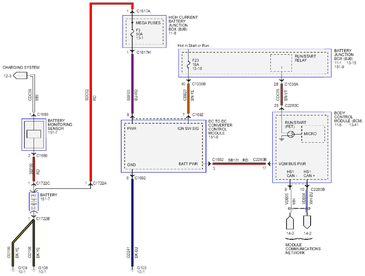365x276 pixels.
Task: Click the F23 fuse symbol
Action: coord(188,64)
